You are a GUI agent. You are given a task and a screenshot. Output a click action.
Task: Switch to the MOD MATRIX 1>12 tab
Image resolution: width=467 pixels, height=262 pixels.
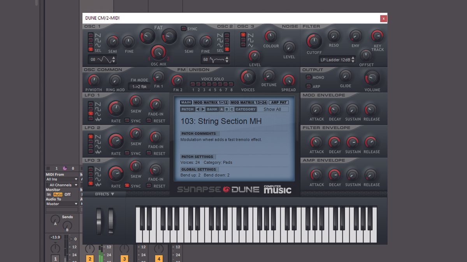click(x=211, y=102)
